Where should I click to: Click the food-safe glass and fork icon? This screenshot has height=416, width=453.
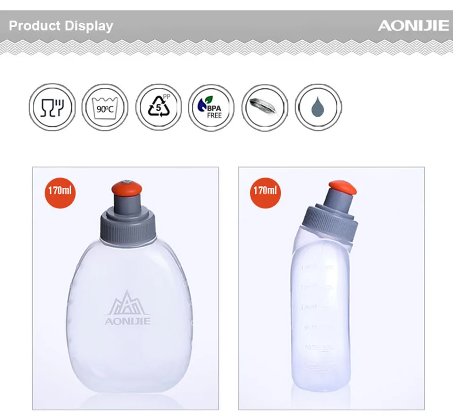point(52,108)
